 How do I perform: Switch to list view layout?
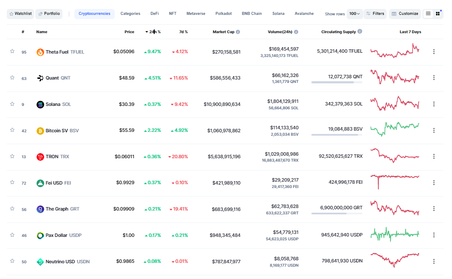coord(428,14)
